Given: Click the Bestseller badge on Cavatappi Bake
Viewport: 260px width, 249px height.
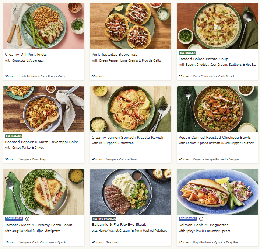Looking at the screenshot, I should pyautogui.click(x=13, y=136).
